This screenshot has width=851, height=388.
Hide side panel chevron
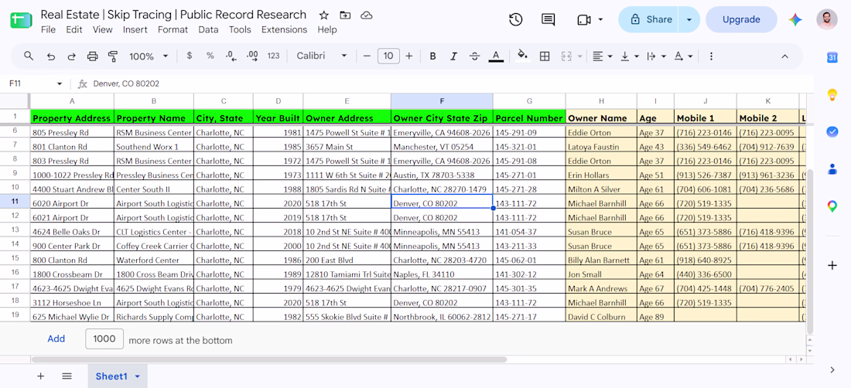pyautogui.click(x=832, y=369)
